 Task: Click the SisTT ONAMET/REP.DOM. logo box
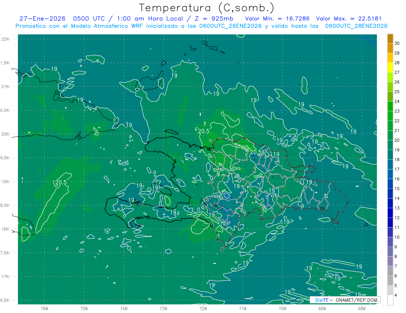(345, 300)
